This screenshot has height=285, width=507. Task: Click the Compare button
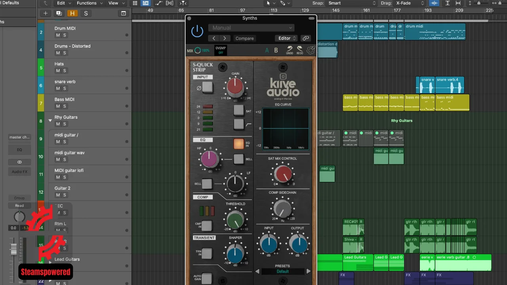pyautogui.click(x=244, y=38)
